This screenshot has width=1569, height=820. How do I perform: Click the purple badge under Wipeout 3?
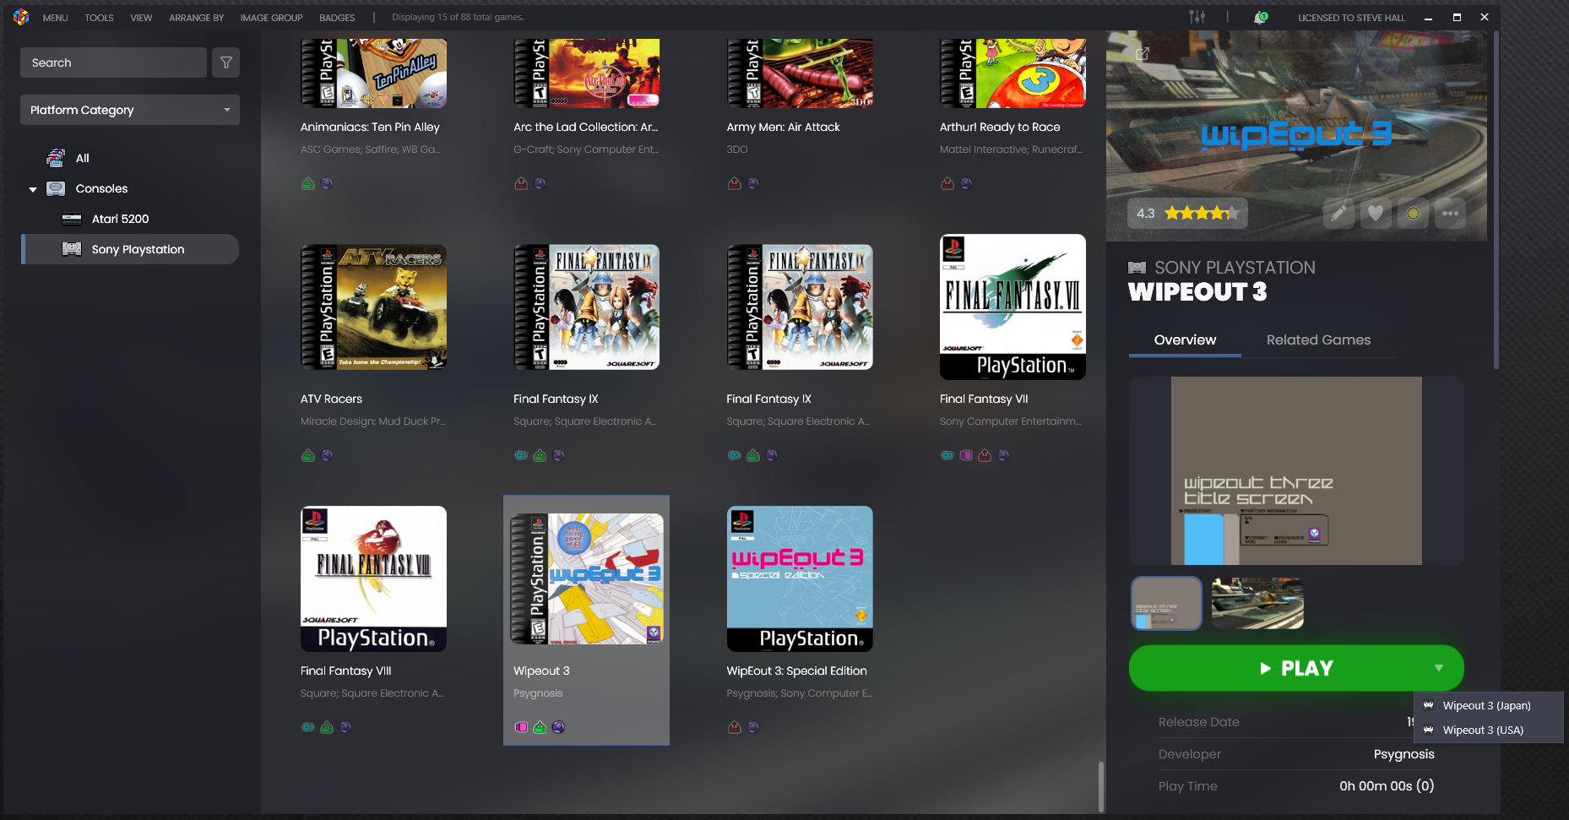pyautogui.click(x=558, y=727)
